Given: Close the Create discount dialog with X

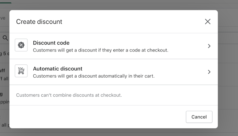Looking at the screenshot, I should pos(208,21).
